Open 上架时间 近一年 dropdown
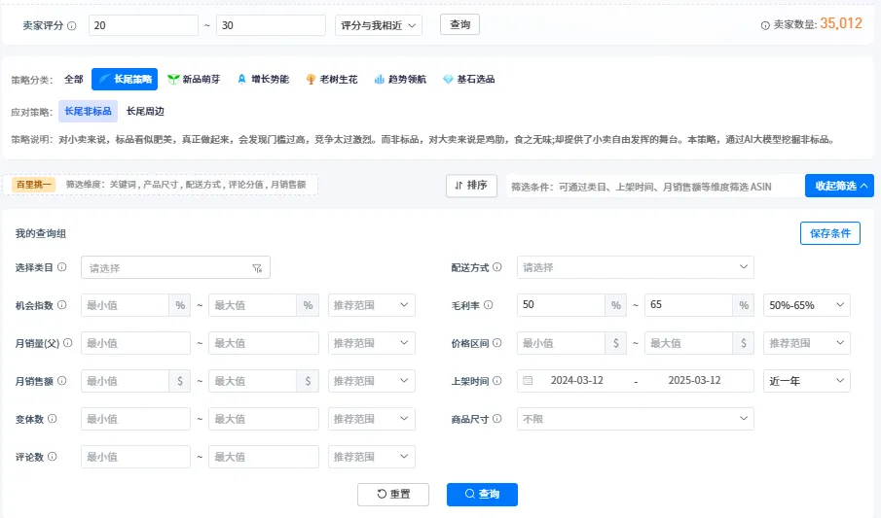This screenshot has height=518, width=881. pyautogui.click(x=807, y=381)
